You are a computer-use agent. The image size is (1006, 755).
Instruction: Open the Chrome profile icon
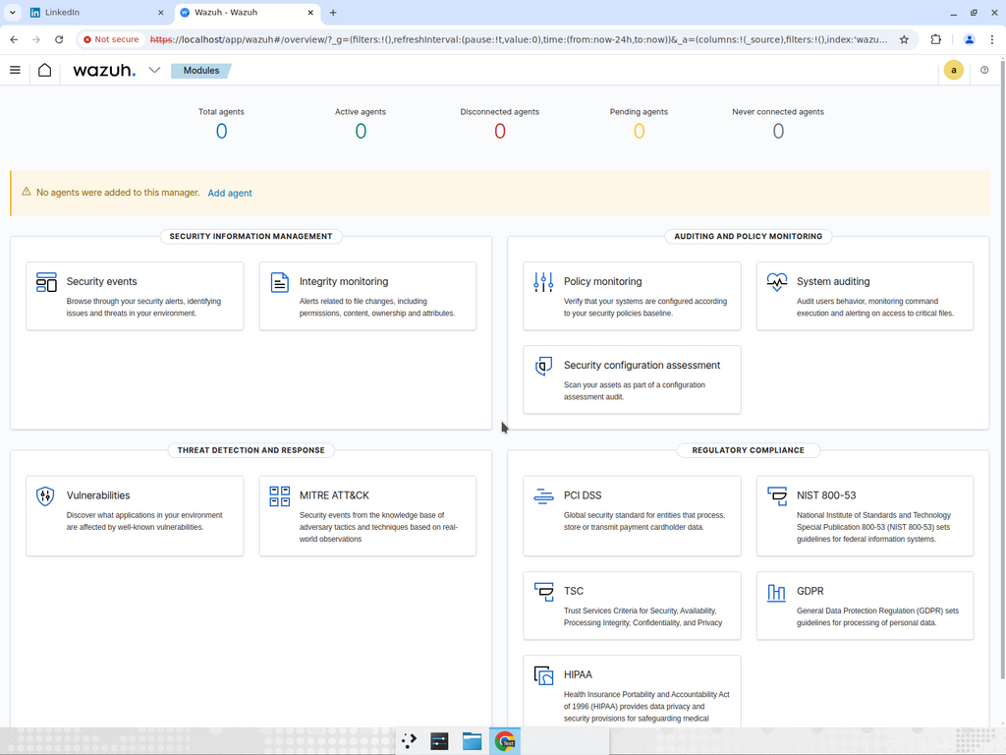970,39
